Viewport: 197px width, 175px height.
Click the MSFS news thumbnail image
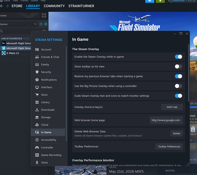81,170
